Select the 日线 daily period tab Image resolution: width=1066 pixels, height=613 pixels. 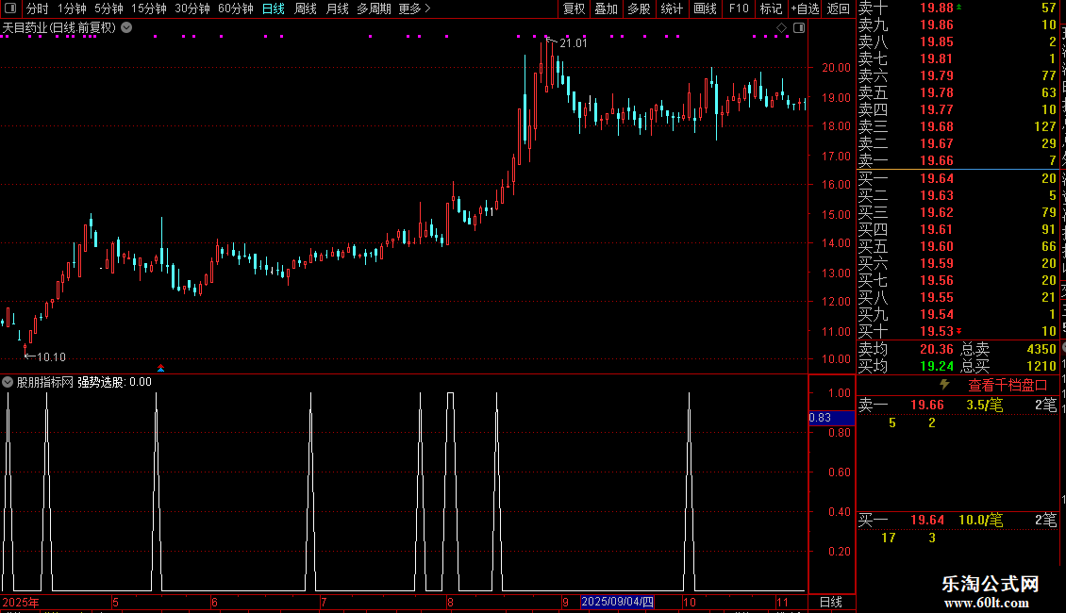click(274, 8)
